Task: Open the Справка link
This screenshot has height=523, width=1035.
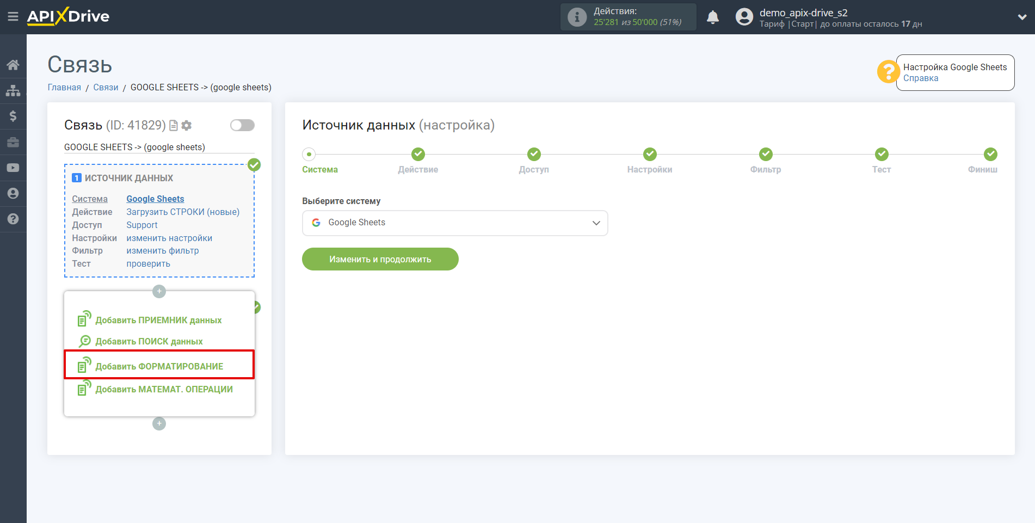Action: click(921, 78)
